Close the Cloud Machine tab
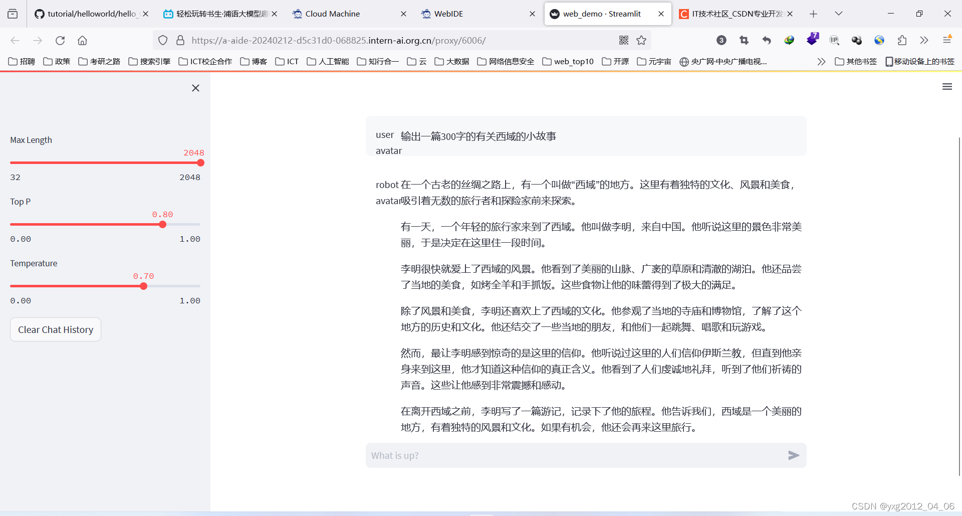962x516 pixels. point(403,14)
